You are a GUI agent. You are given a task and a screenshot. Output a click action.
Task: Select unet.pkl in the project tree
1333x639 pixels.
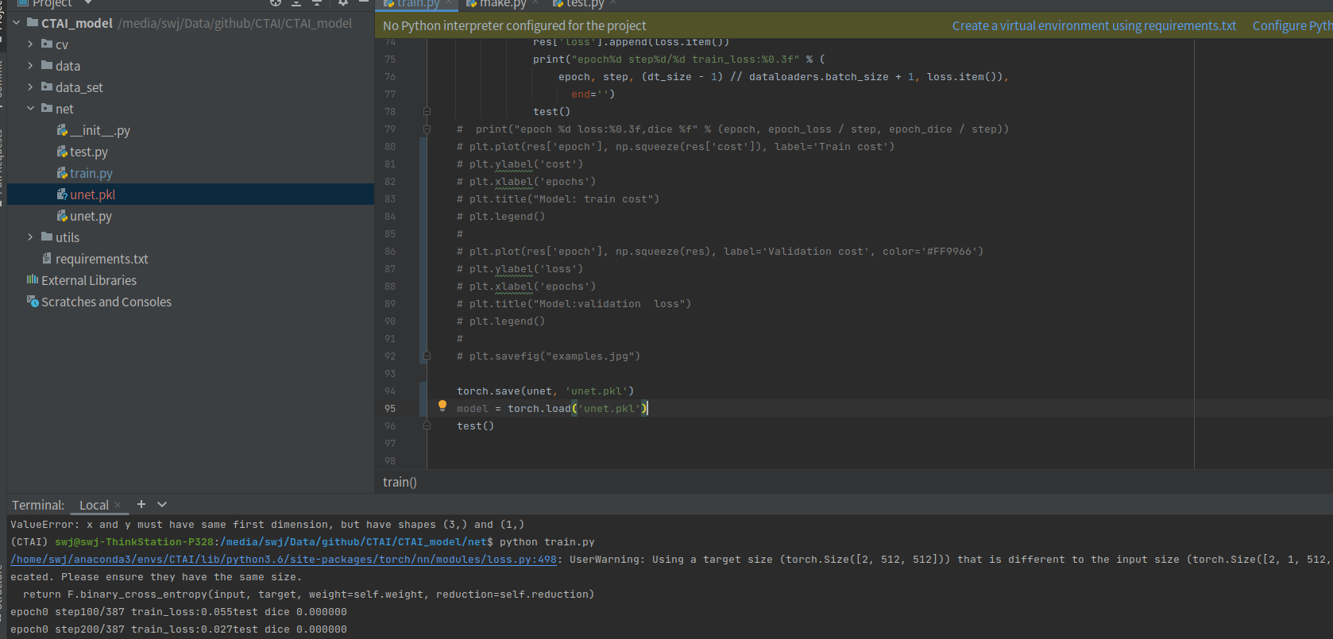pos(93,194)
